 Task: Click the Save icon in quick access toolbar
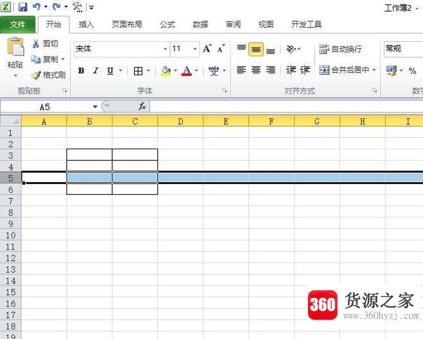pyautogui.click(x=22, y=7)
